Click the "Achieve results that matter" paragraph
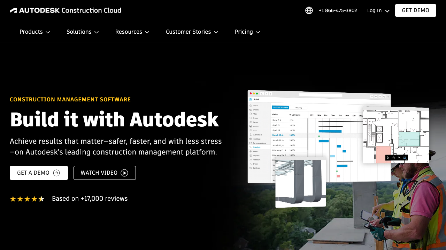This screenshot has width=446, height=250. pyautogui.click(x=116, y=147)
